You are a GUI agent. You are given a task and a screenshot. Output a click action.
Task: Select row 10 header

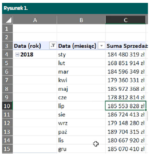(7, 106)
